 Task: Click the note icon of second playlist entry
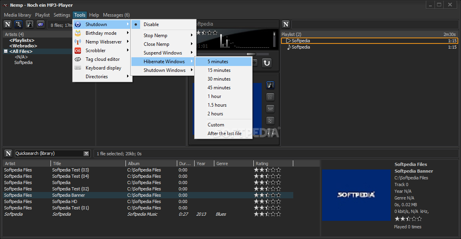pyautogui.click(x=289, y=47)
